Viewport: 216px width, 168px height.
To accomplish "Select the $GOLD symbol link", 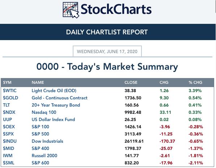I will coord(10,98).
